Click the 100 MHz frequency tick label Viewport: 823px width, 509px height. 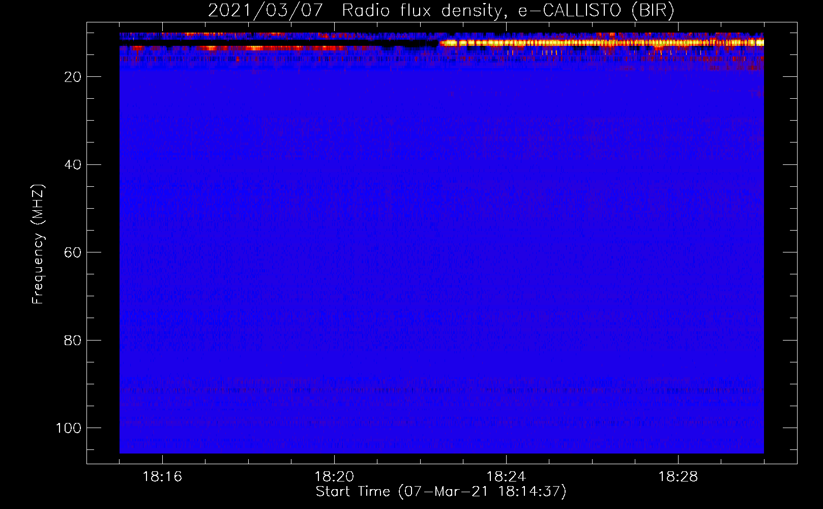[69, 428]
